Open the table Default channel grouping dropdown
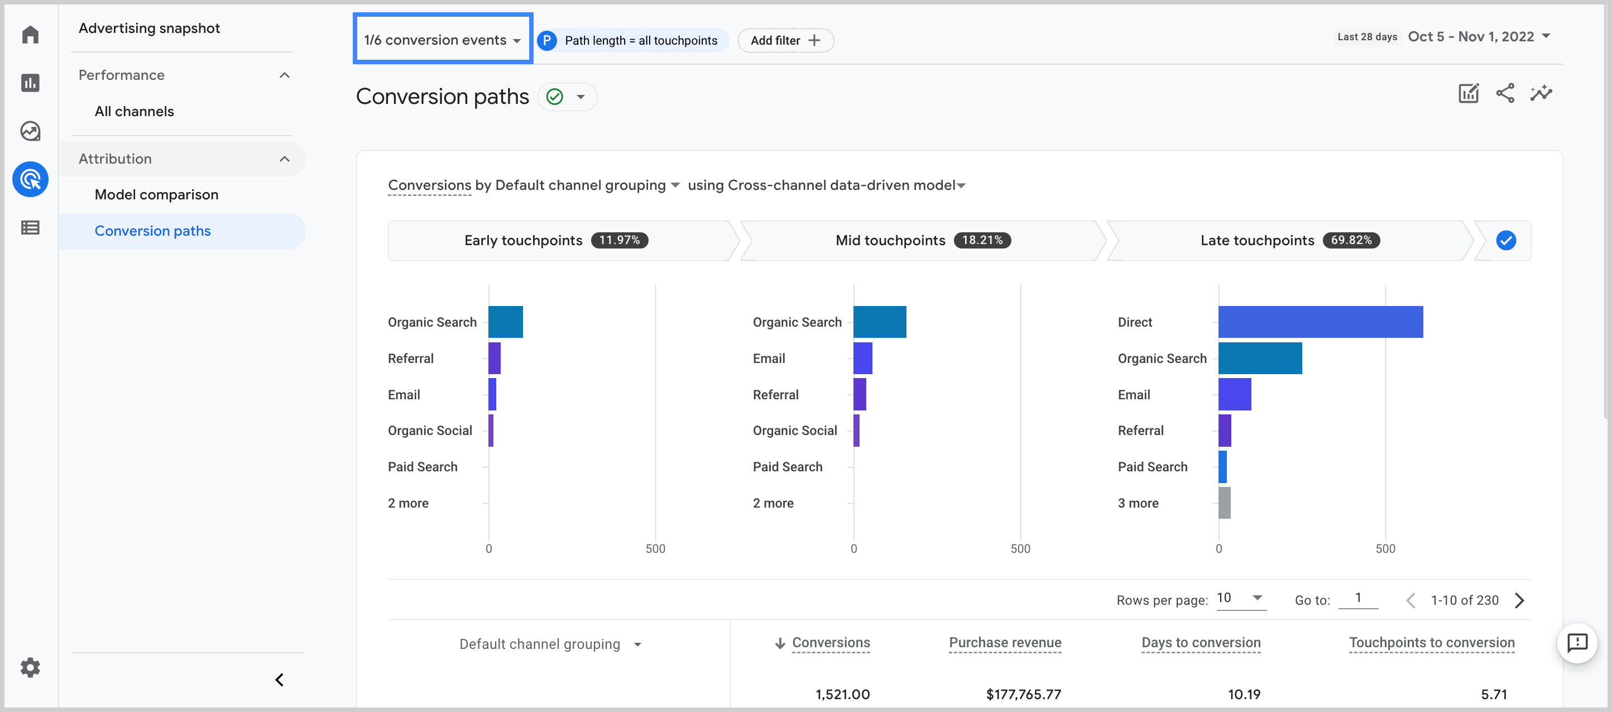The width and height of the screenshot is (1612, 712). (550, 644)
